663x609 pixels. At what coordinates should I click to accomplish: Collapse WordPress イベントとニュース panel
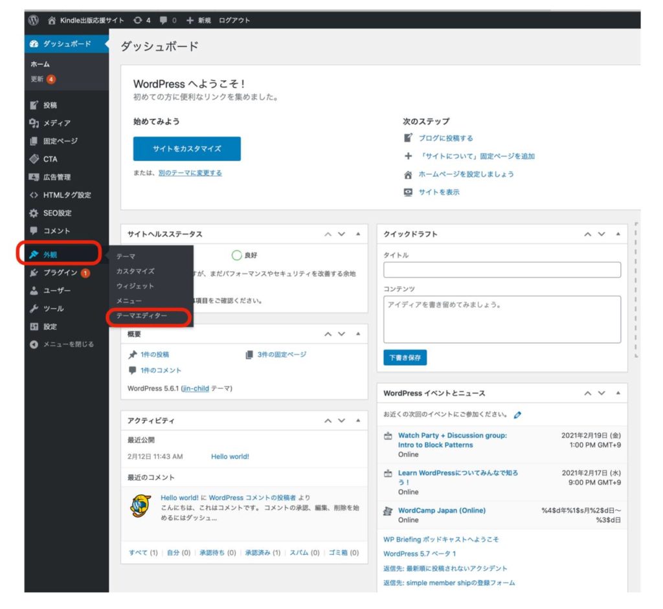click(x=618, y=393)
